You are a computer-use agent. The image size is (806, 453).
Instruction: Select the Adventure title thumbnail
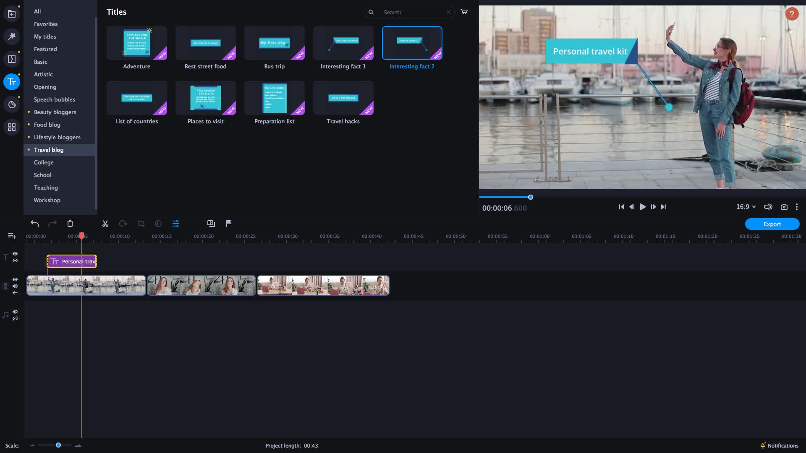[x=137, y=43]
